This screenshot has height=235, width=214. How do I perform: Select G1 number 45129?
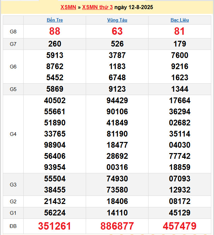coord(180,213)
